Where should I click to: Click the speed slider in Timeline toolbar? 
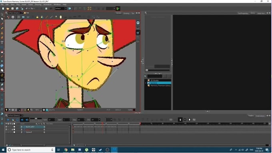(36, 119)
